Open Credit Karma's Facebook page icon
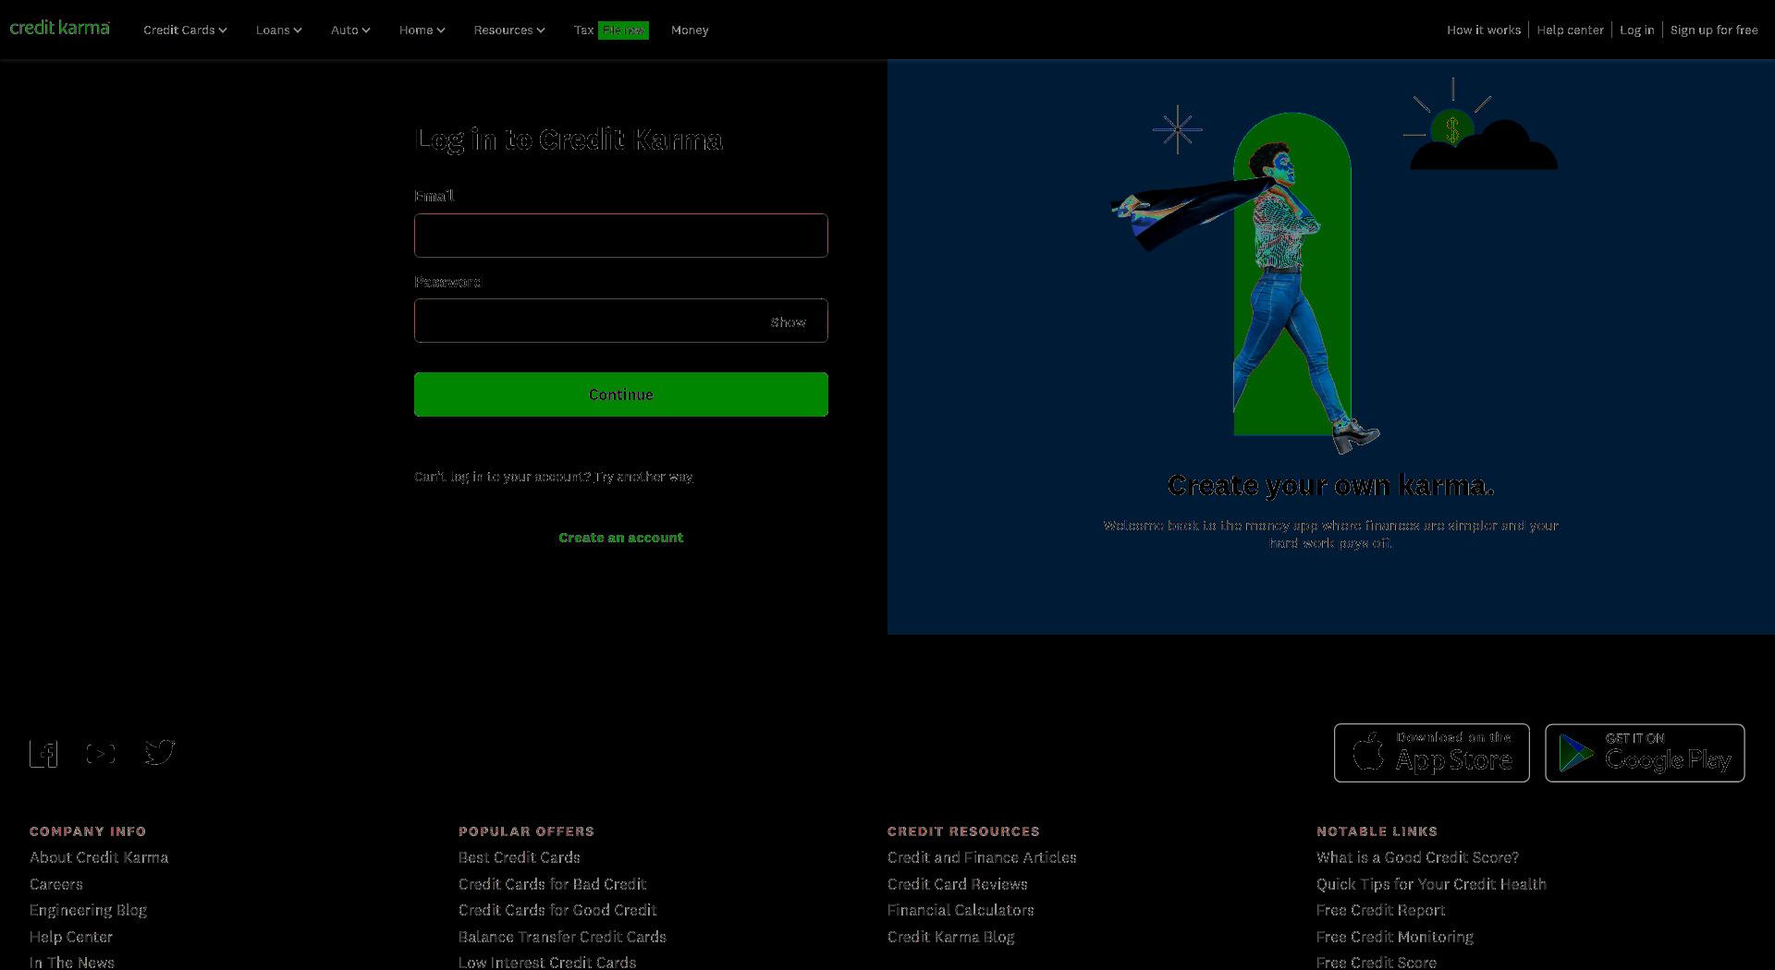 point(43,754)
